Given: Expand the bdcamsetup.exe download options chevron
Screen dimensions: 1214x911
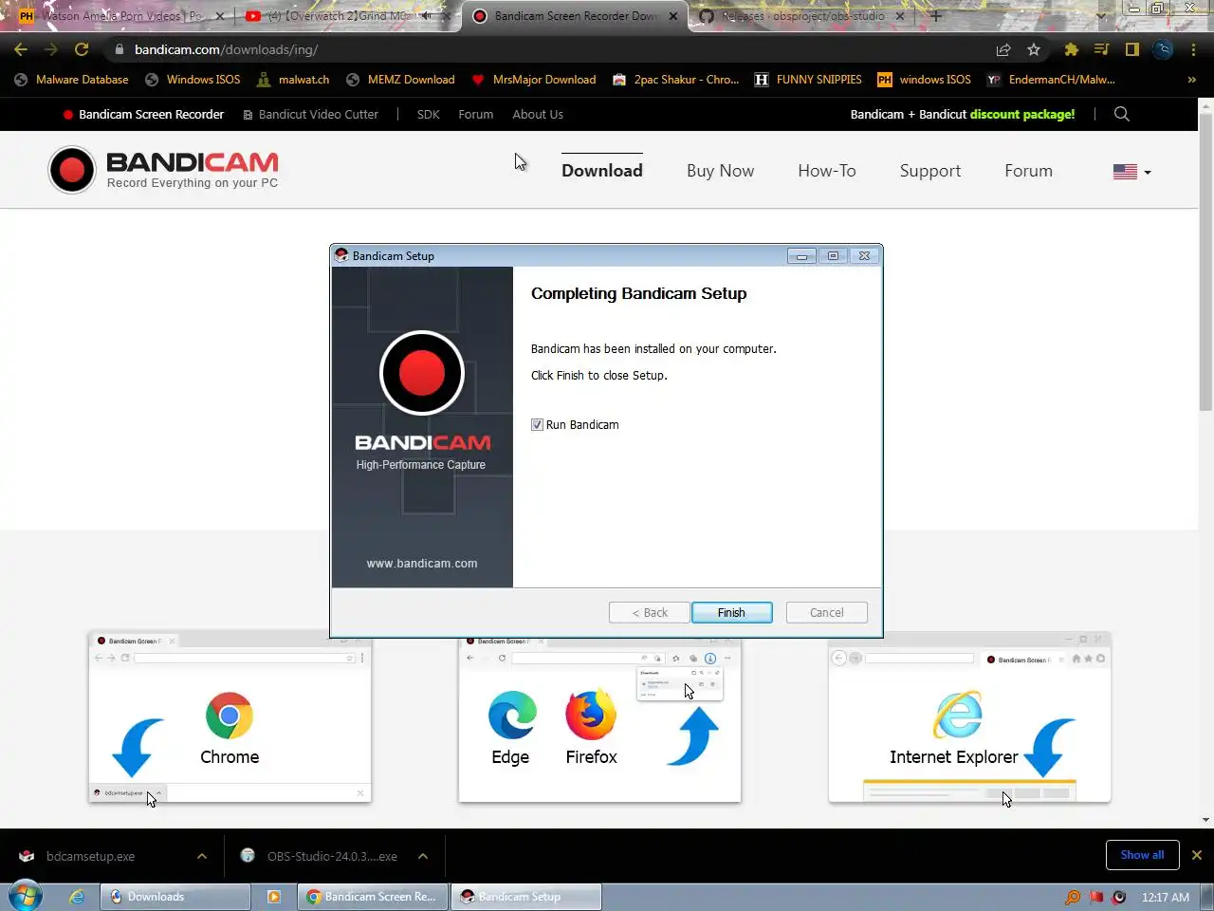Looking at the screenshot, I should [202, 856].
